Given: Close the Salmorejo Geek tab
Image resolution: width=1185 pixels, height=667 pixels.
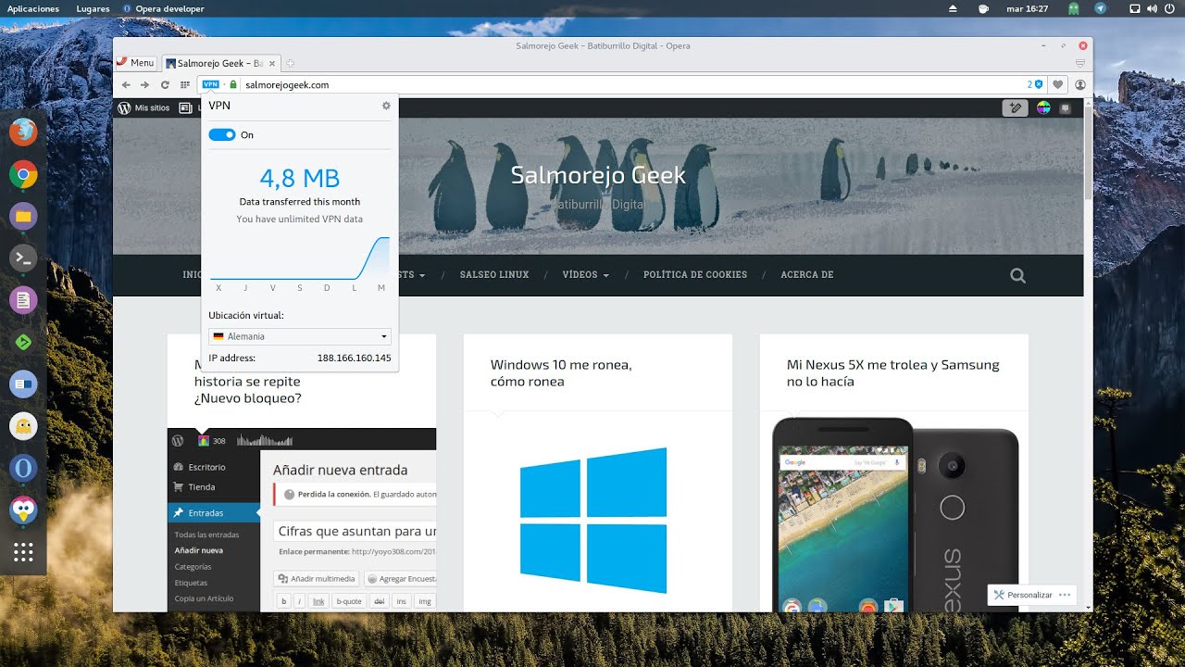Looking at the screenshot, I should [271, 63].
